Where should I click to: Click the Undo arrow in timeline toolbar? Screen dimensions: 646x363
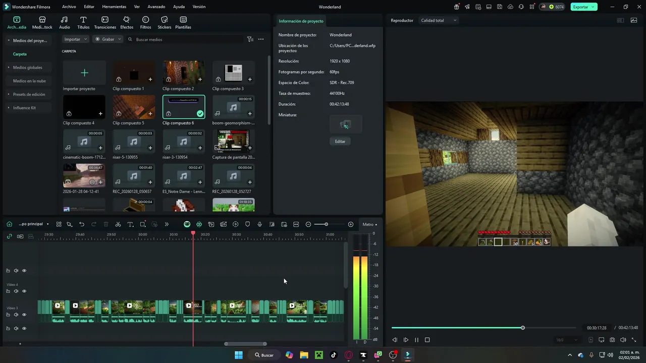pos(82,224)
